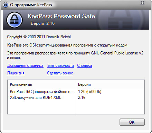Confirm the dialog with the OK button
Image resolution: width=152 pixels, height=133 pixels.
tap(132, 122)
